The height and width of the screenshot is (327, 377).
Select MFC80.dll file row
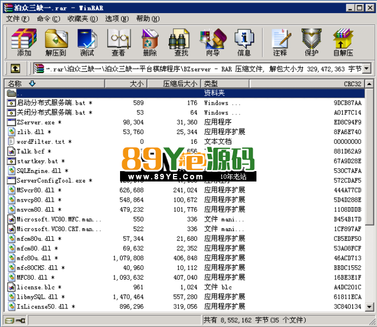coord(184,277)
